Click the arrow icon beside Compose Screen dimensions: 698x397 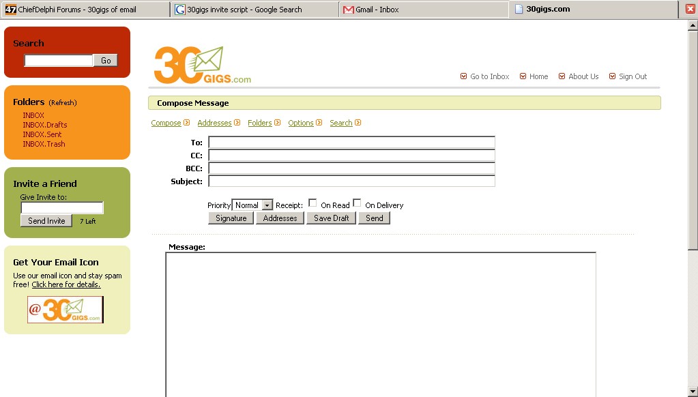pos(187,122)
